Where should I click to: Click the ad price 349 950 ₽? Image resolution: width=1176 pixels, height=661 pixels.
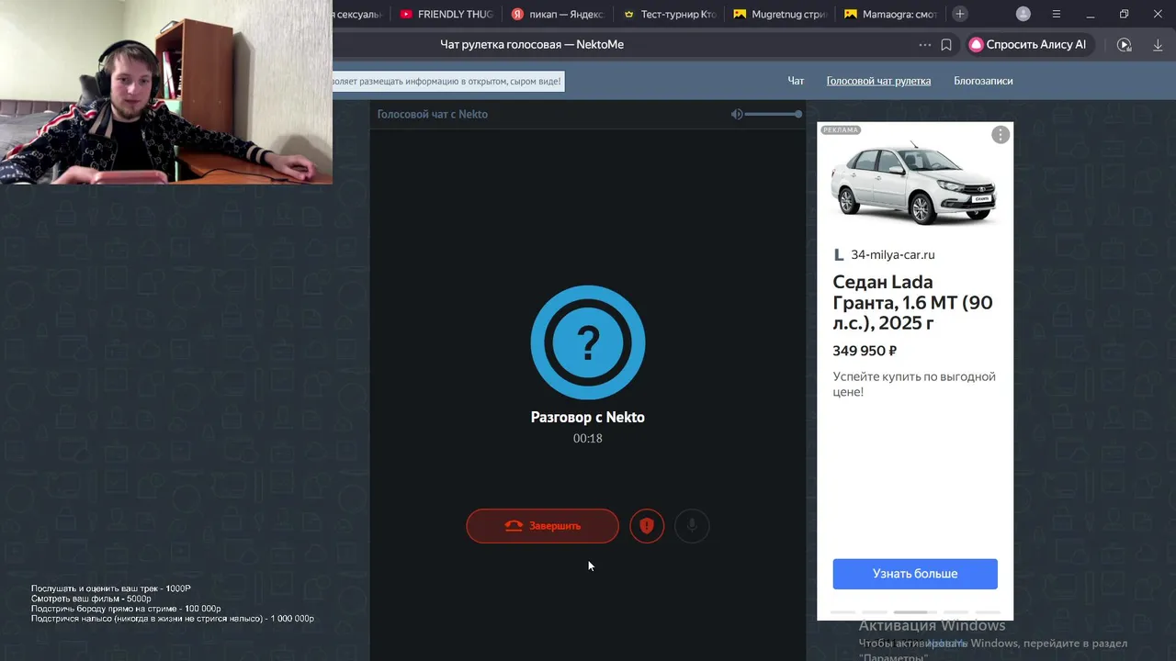point(865,351)
